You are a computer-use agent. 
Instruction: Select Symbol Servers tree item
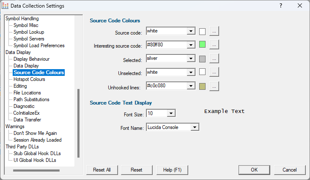click(29, 39)
